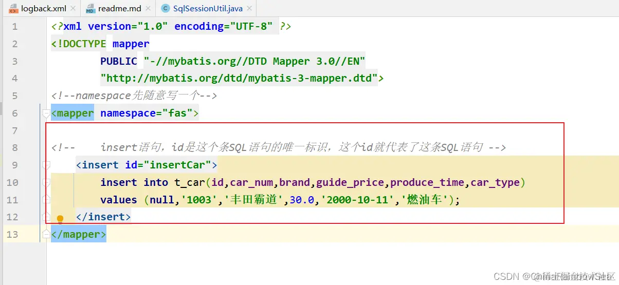The height and width of the screenshot is (285, 619).
Task: Click line number 1 in the gutter
Action: (x=14, y=27)
